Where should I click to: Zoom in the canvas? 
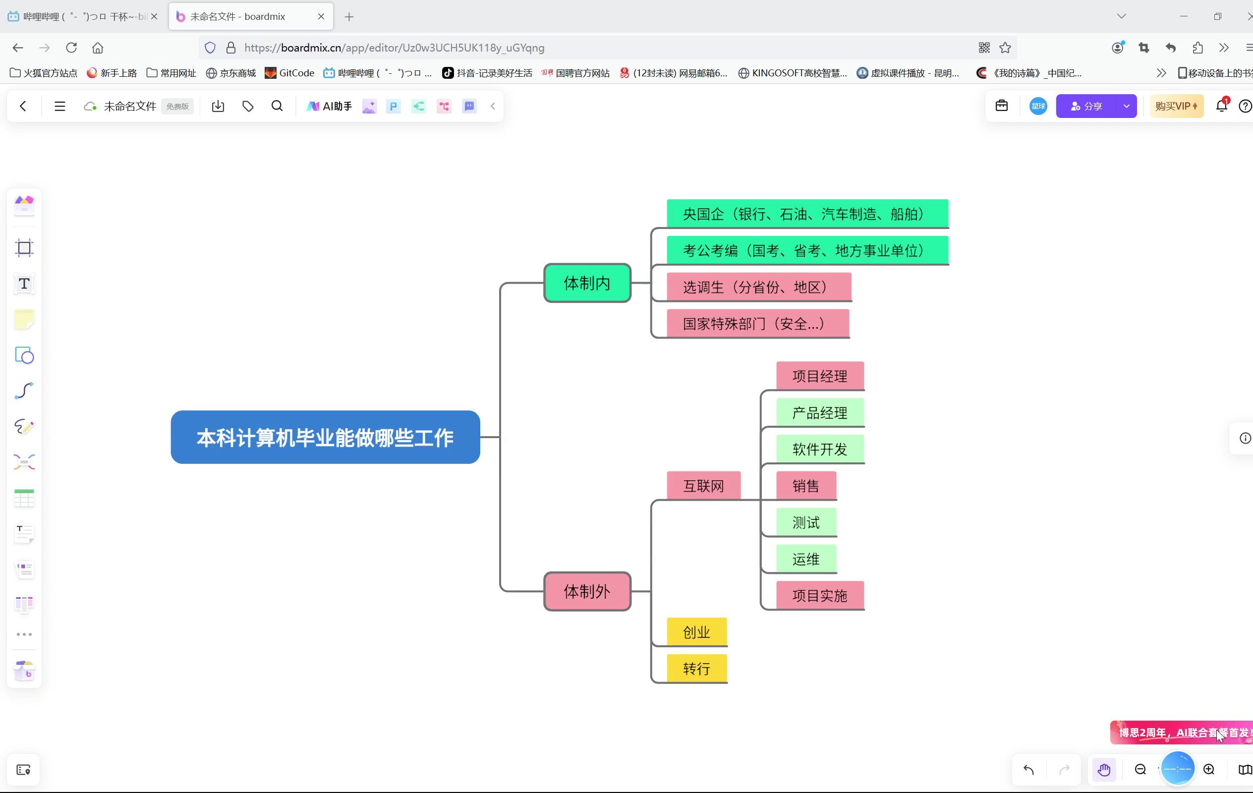pyautogui.click(x=1209, y=769)
